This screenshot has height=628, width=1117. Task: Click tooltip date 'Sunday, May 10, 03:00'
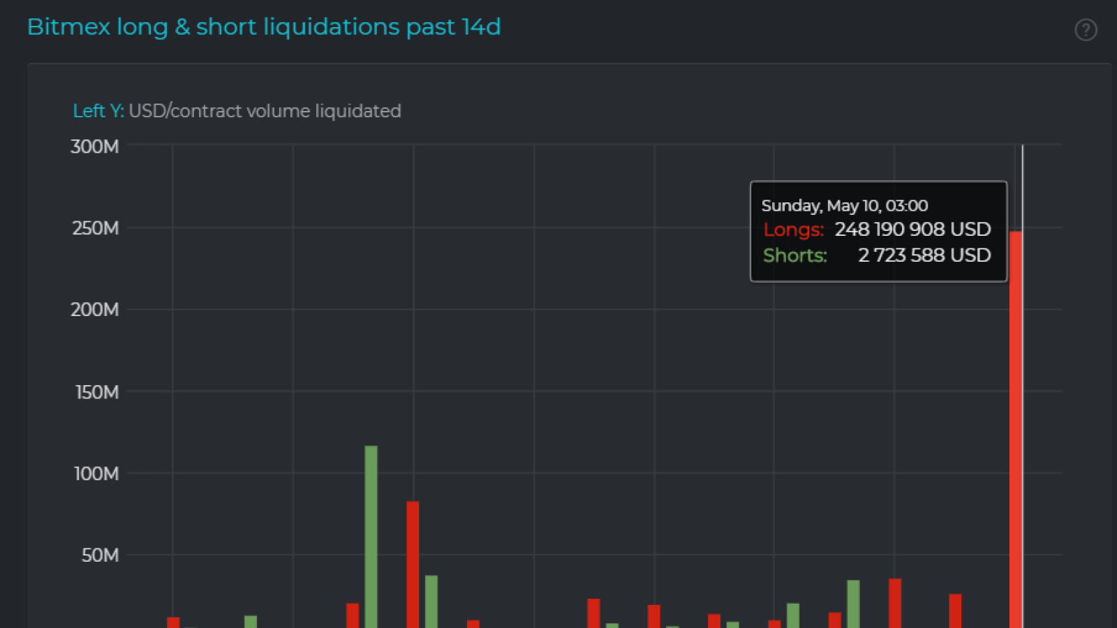[845, 206]
